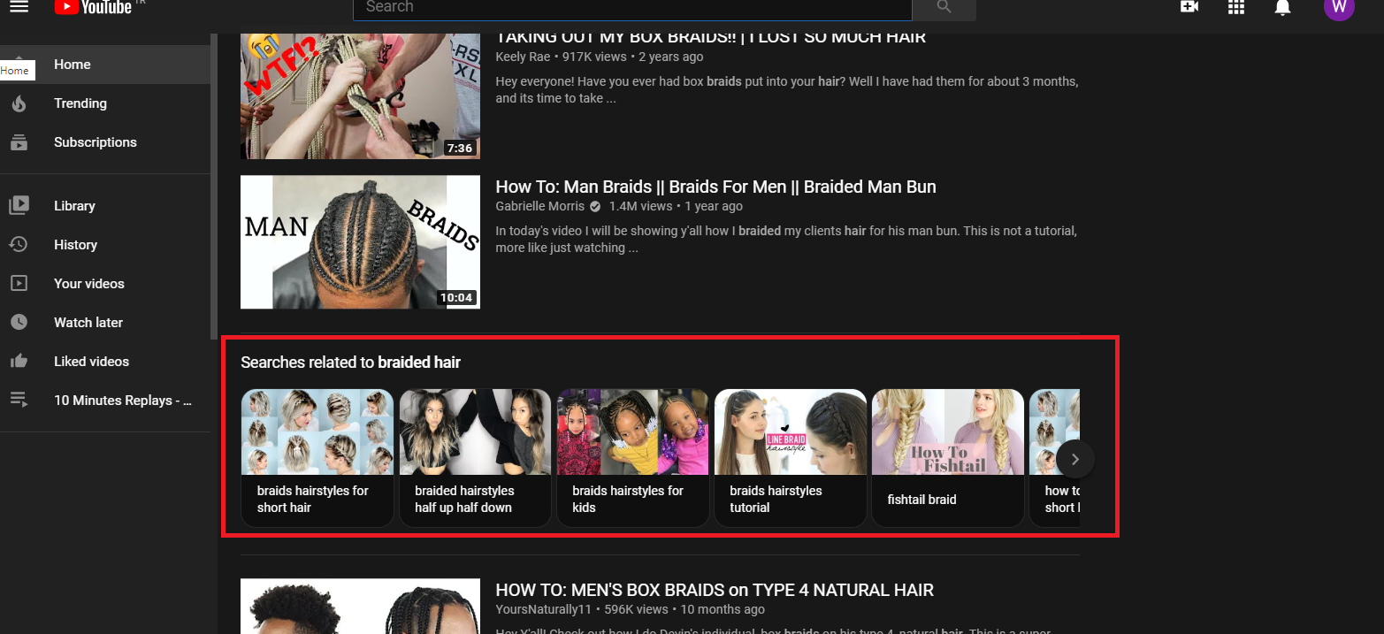This screenshot has width=1384, height=634.
Task: Click the Trending flame icon
Action: [19, 103]
